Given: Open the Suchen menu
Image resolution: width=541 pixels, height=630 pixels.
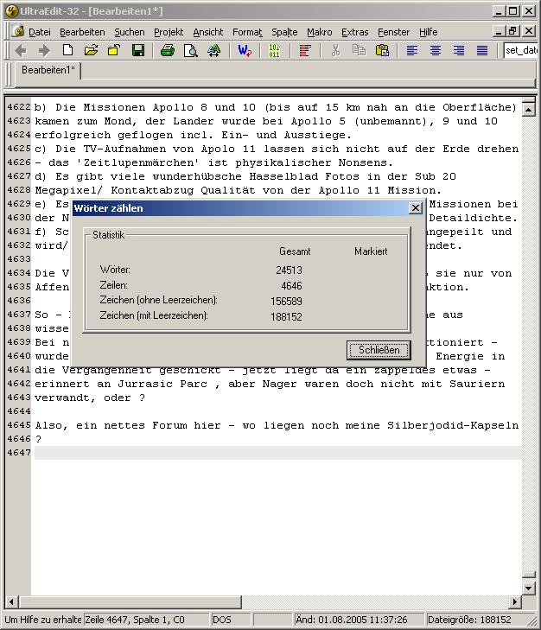Looking at the screenshot, I should tap(129, 32).
